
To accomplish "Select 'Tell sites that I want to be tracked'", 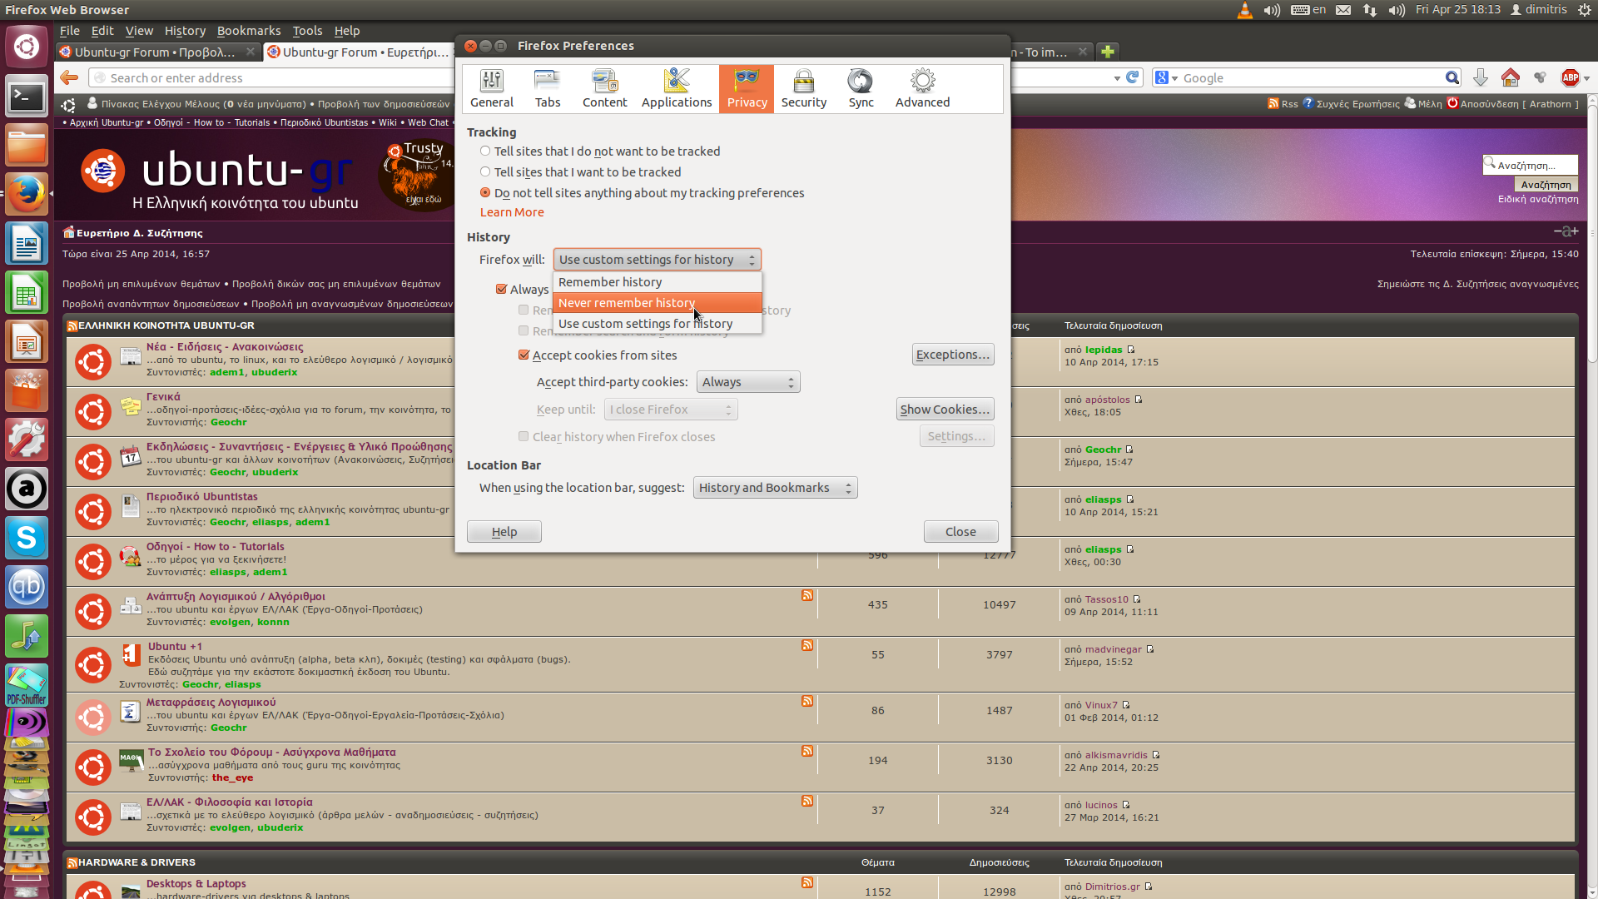I will tap(485, 172).
